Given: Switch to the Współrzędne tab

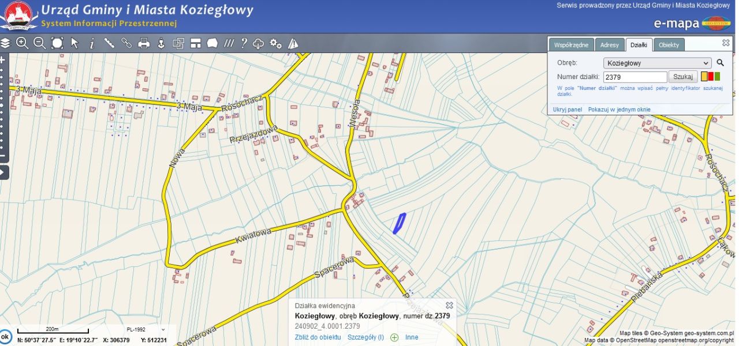Looking at the screenshot, I should point(571,45).
